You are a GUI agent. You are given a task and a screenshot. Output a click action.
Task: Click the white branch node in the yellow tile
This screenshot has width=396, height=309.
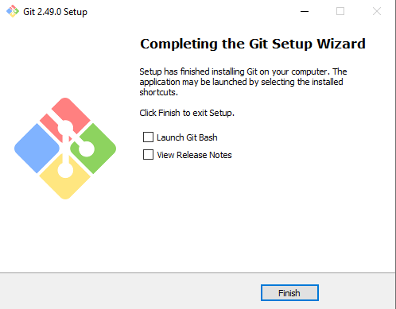tap(65, 170)
